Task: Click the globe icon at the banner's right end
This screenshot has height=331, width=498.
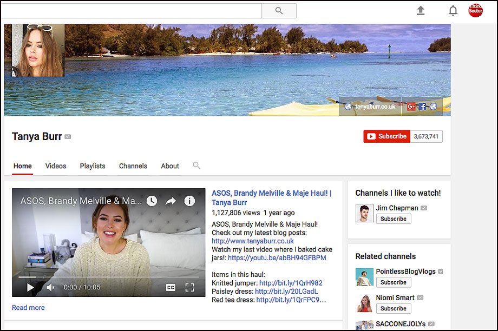Action: (434, 107)
